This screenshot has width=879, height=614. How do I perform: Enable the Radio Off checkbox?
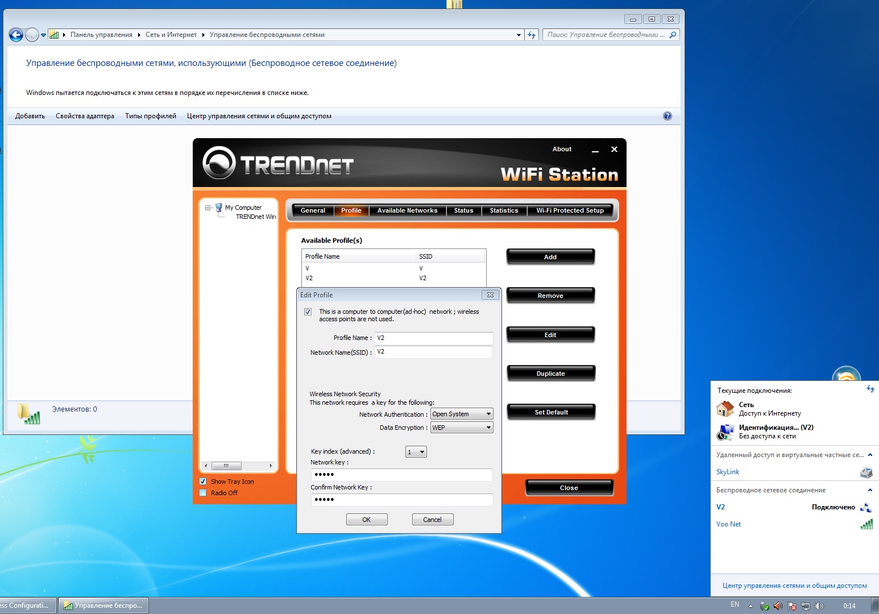click(203, 493)
